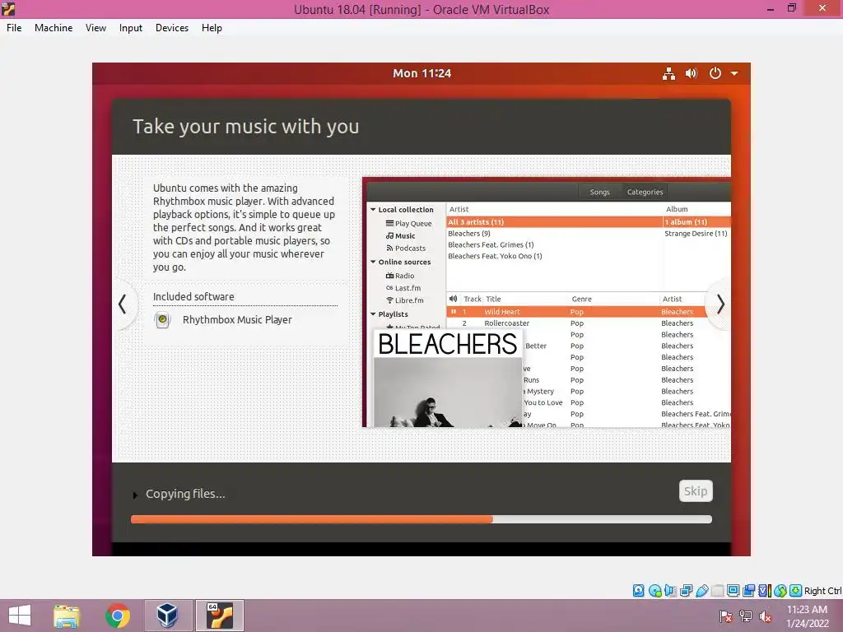Advance to the next slideshow slide
Image resolution: width=843 pixels, height=632 pixels.
click(720, 304)
